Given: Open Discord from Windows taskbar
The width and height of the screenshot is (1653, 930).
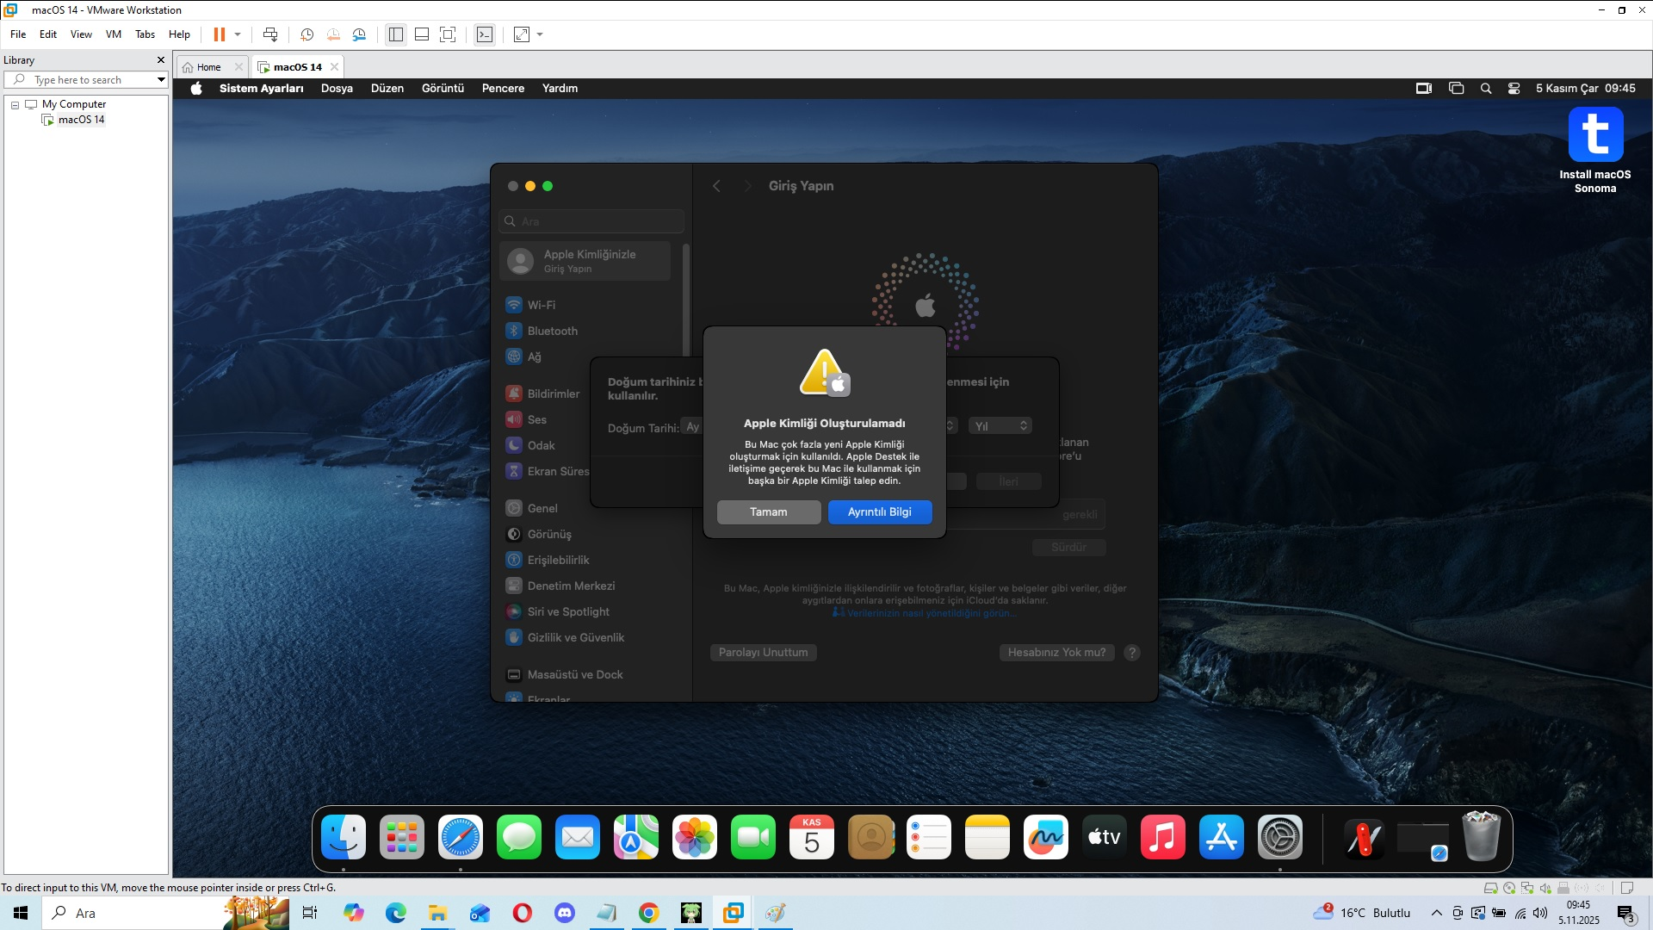Looking at the screenshot, I should (565, 913).
